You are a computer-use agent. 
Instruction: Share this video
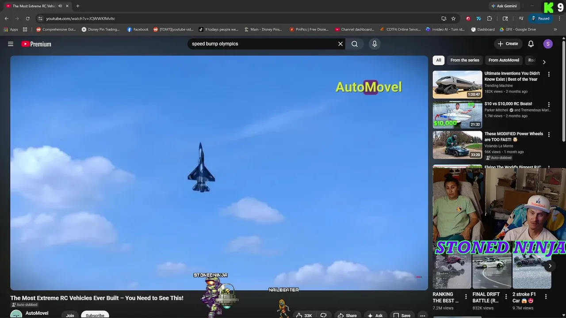click(347, 315)
